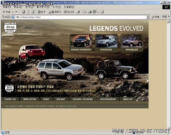The image size is (171, 135).
Task: Click the page icon in the address bar
Action: click(x=13, y=17)
